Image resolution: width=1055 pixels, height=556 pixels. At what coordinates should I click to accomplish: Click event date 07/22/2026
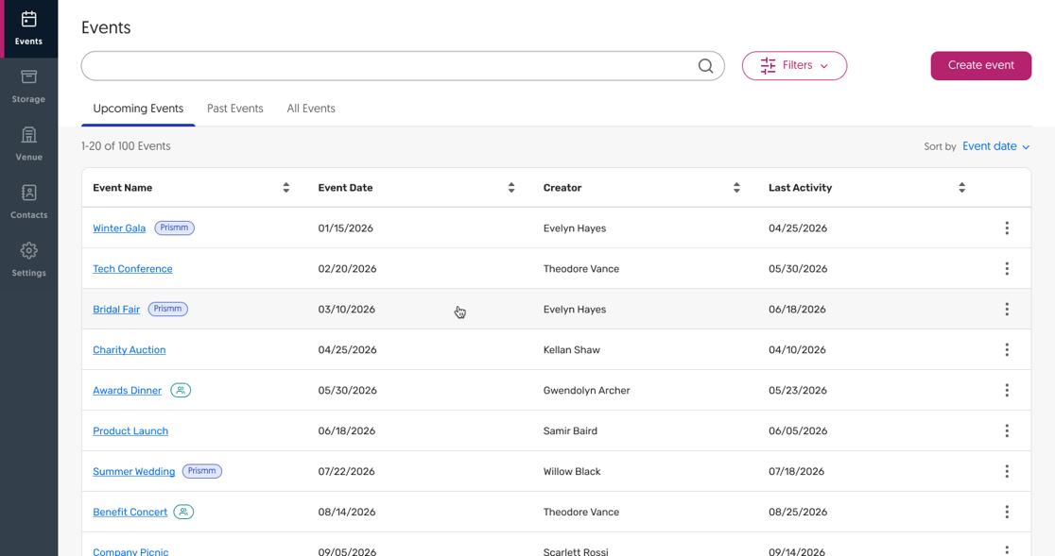347,471
